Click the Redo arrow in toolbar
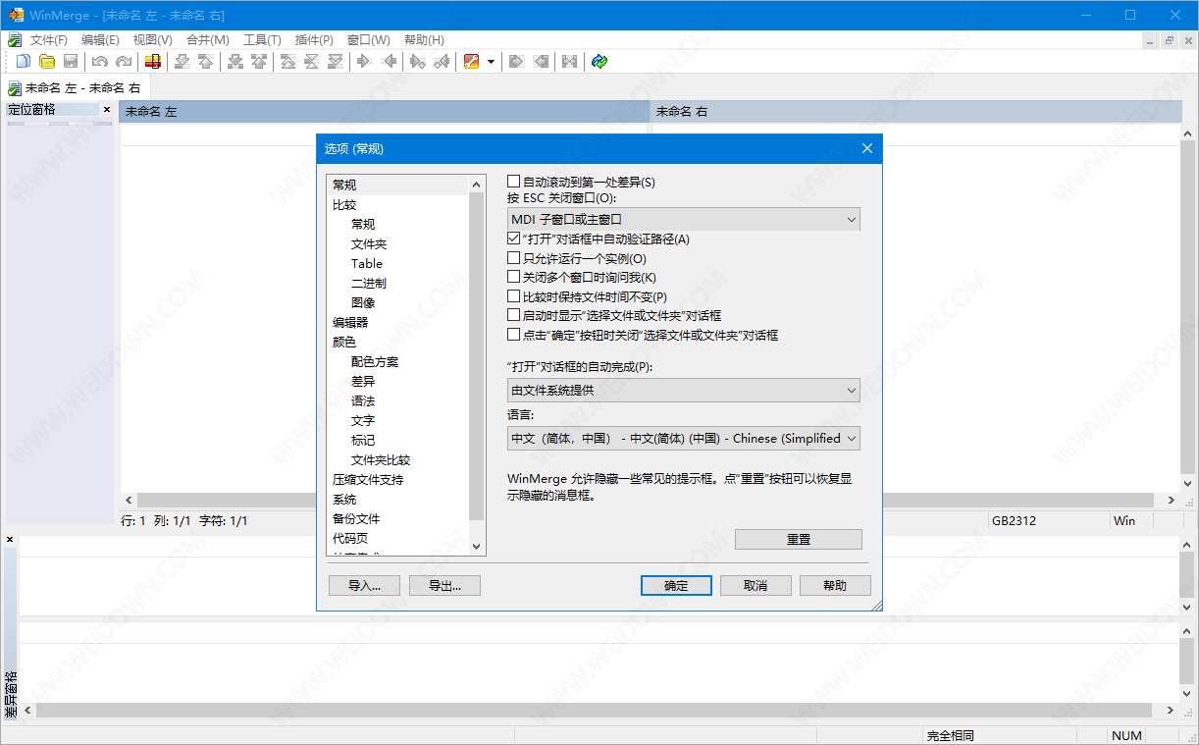Viewport: 1199px width, 745px height. (123, 62)
